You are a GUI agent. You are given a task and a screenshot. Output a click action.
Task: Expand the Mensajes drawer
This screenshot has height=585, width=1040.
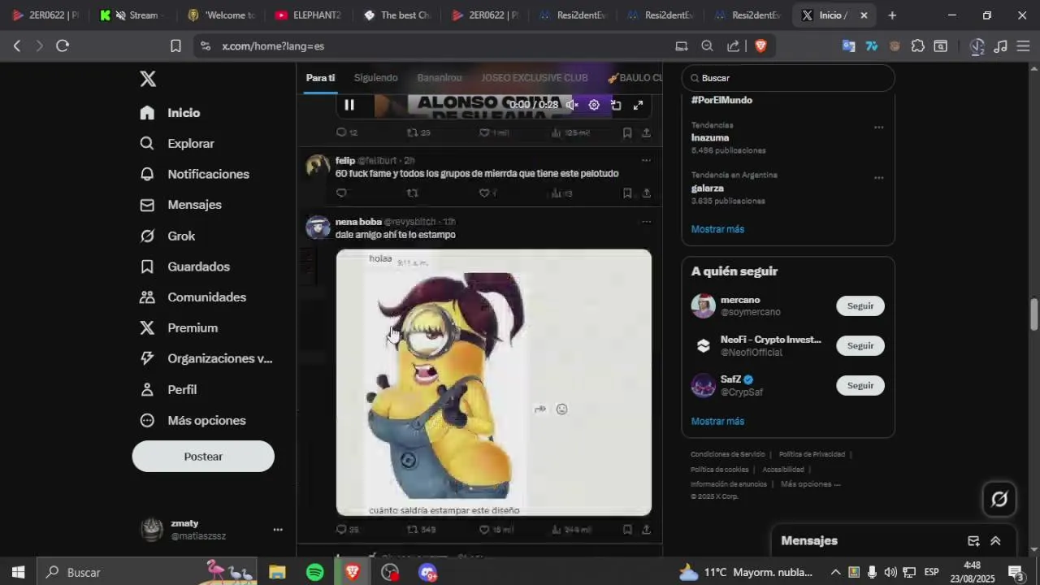995,541
